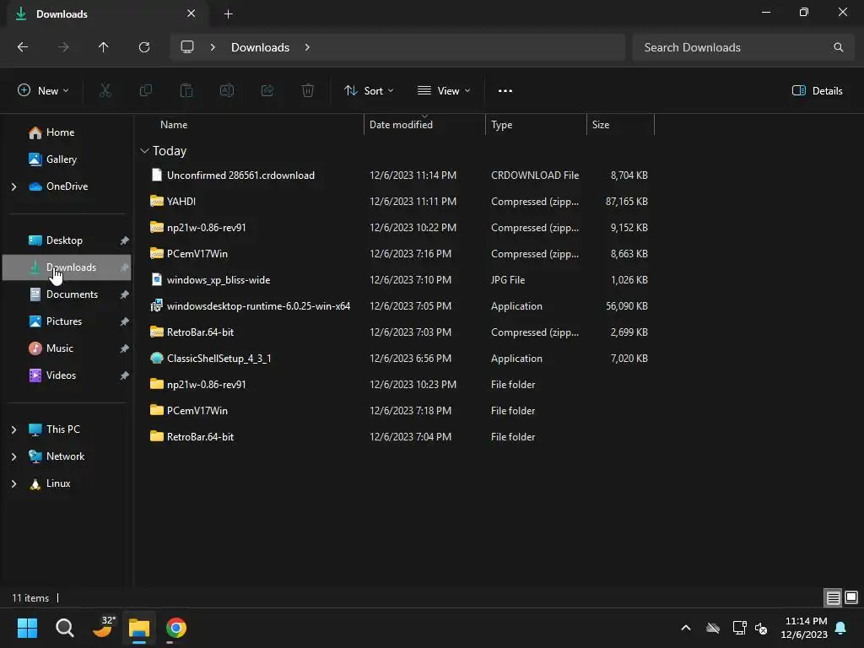Click the Delete trash can icon
This screenshot has height=648, width=864.
[308, 90]
